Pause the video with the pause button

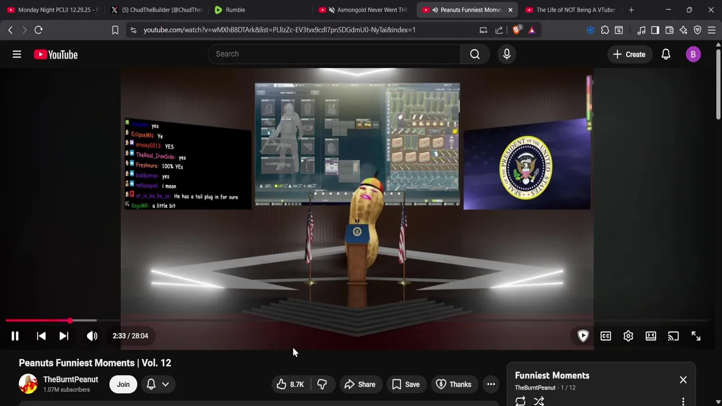pyautogui.click(x=15, y=336)
